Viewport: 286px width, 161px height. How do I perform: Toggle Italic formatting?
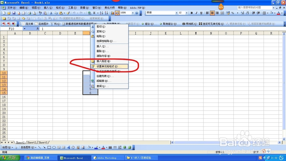click(196, 13)
